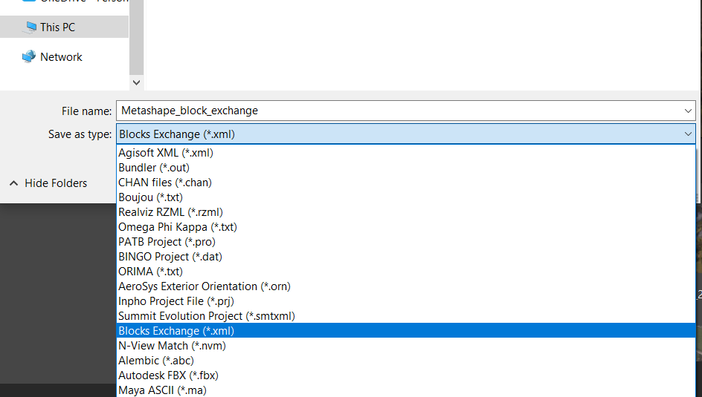Collapse the Save as type combo box

[405, 134]
